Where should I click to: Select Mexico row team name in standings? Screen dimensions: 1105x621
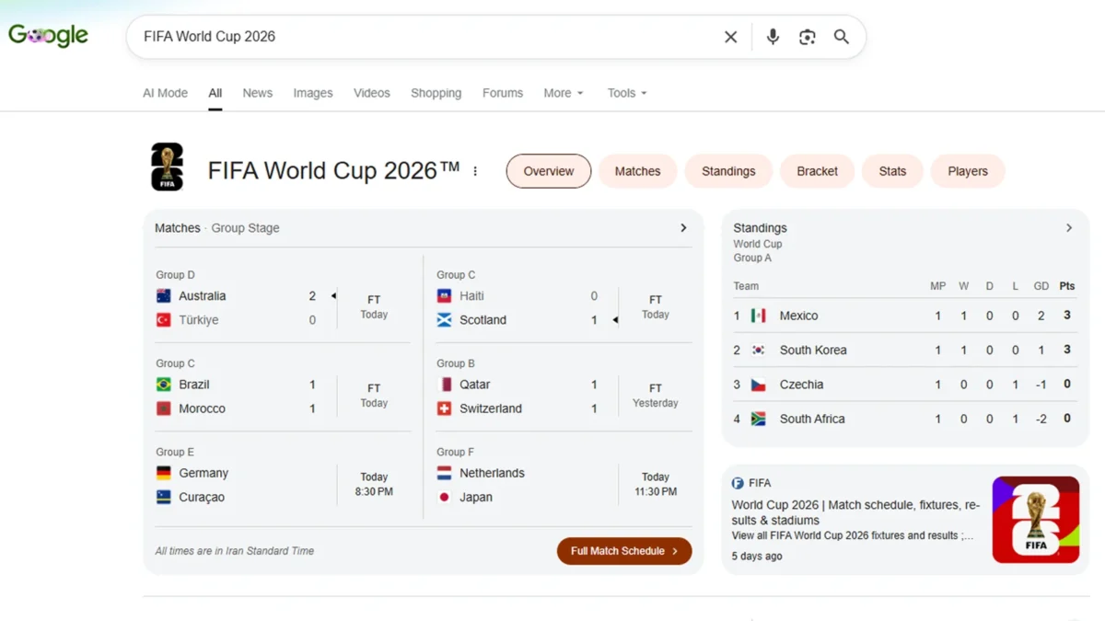tap(798, 316)
